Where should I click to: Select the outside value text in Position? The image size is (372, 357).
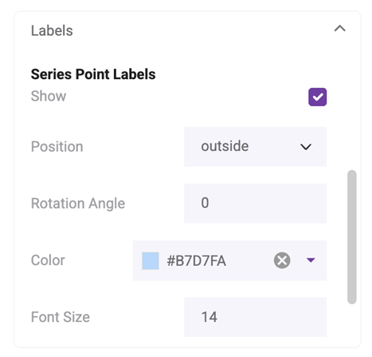click(225, 146)
